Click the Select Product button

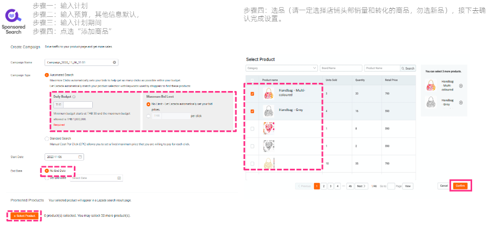[x=25, y=216]
